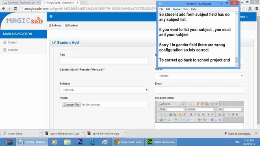Click the Insert Image icon in editor
This screenshot has width=260, height=146.
click(176, 120)
